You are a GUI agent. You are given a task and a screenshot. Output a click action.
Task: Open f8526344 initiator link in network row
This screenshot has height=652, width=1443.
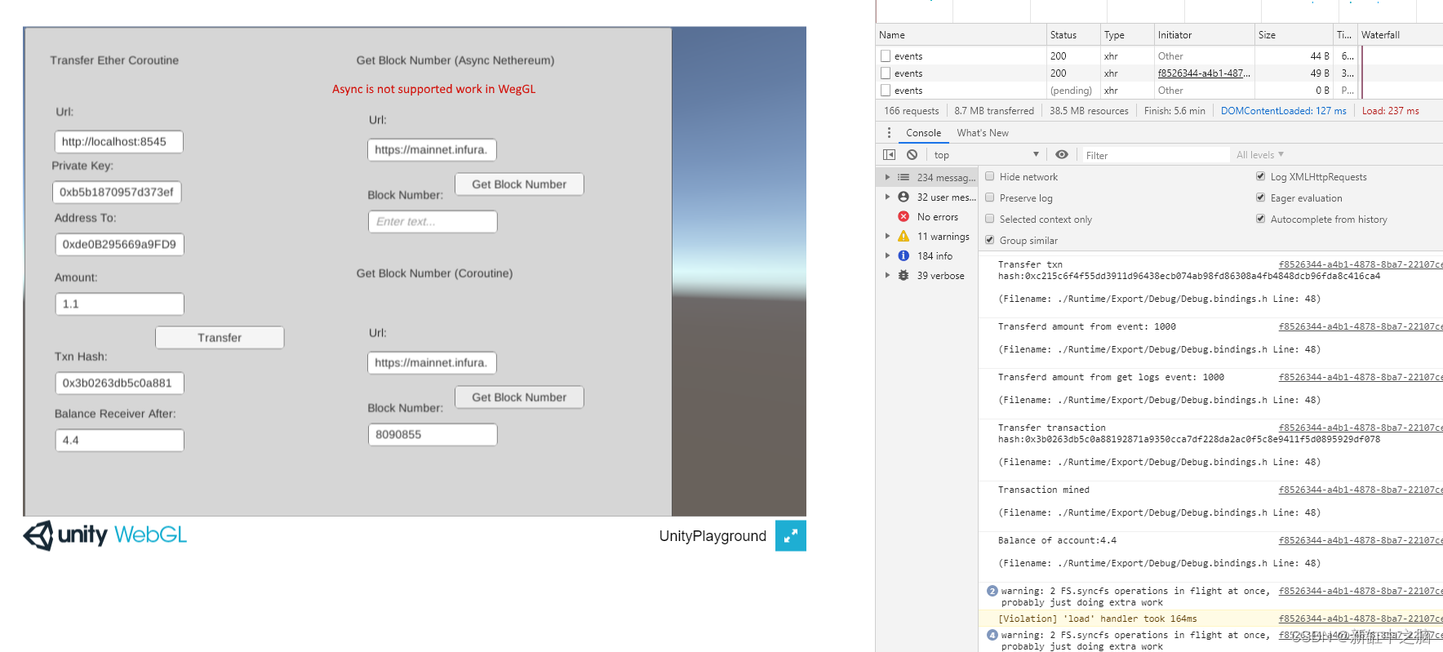click(x=1203, y=73)
